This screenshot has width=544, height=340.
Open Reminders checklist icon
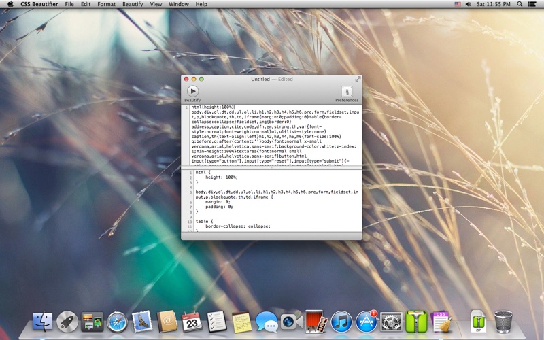pyautogui.click(x=217, y=322)
